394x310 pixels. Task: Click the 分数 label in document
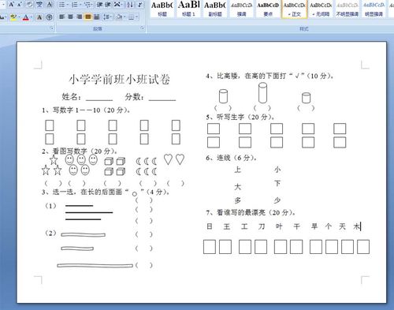(x=134, y=97)
